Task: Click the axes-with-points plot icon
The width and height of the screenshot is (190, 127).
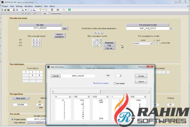Action: pyautogui.click(x=32, y=10)
